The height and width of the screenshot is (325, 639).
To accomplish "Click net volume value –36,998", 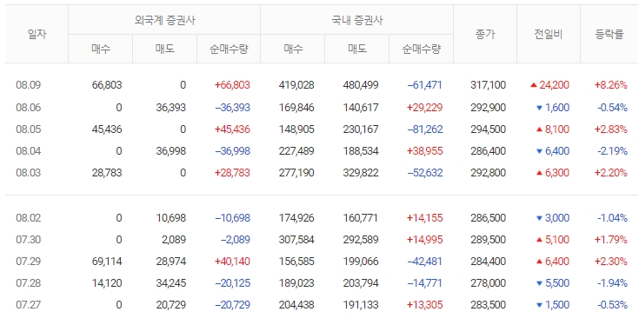I will click(x=232, y=151).
